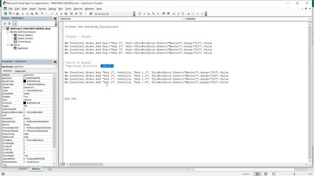Image resolution: width=314 pixels, height=176 pixels.
Task: Click the Reset stop icon
Action: [61, 14]
